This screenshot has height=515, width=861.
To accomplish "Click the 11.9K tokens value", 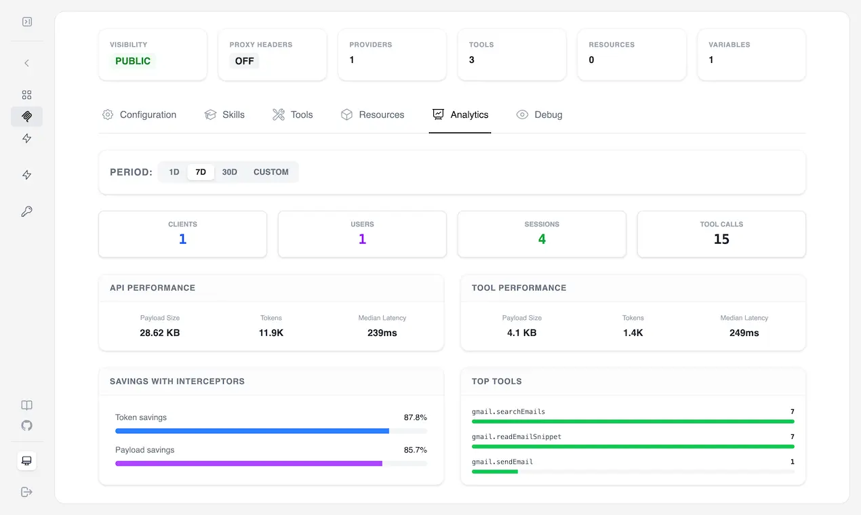I will point(271,333).
